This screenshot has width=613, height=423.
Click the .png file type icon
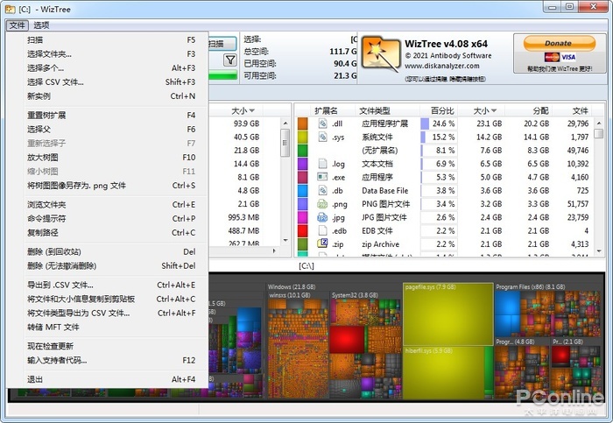click(x=322, y=203)
